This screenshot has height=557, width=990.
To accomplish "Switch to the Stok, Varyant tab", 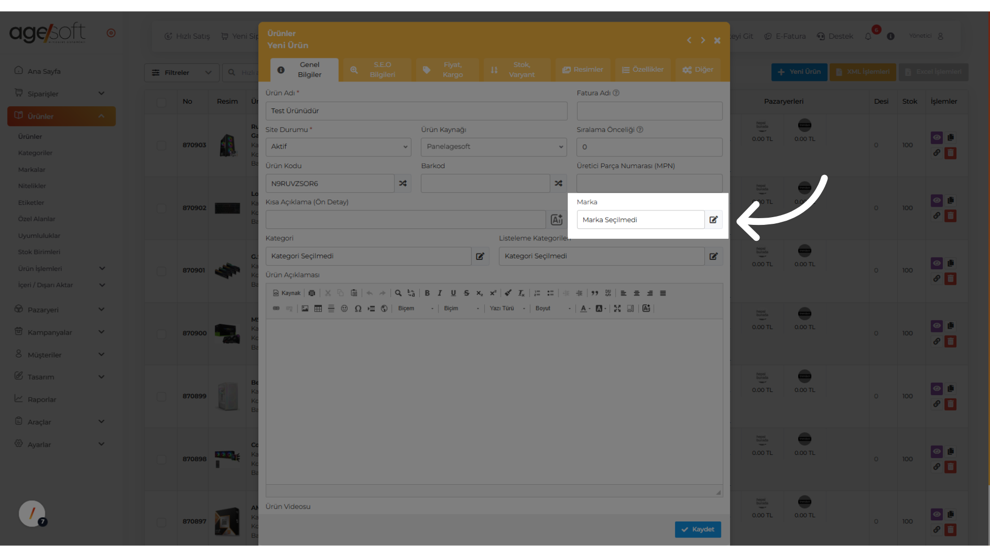I will click(517, 70).
